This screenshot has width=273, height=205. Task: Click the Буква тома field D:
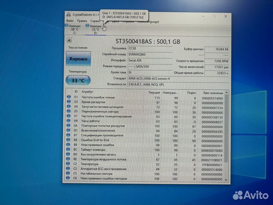coord(150,73)
